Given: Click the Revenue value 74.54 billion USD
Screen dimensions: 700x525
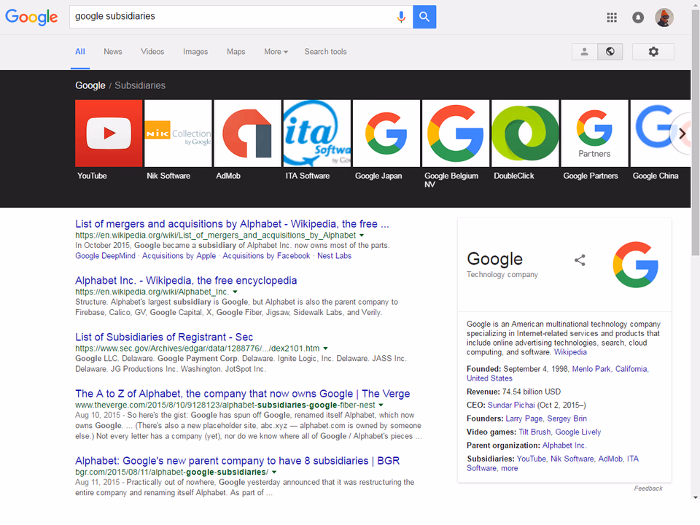Looking at the screenshot, I should tap(532, 392).
